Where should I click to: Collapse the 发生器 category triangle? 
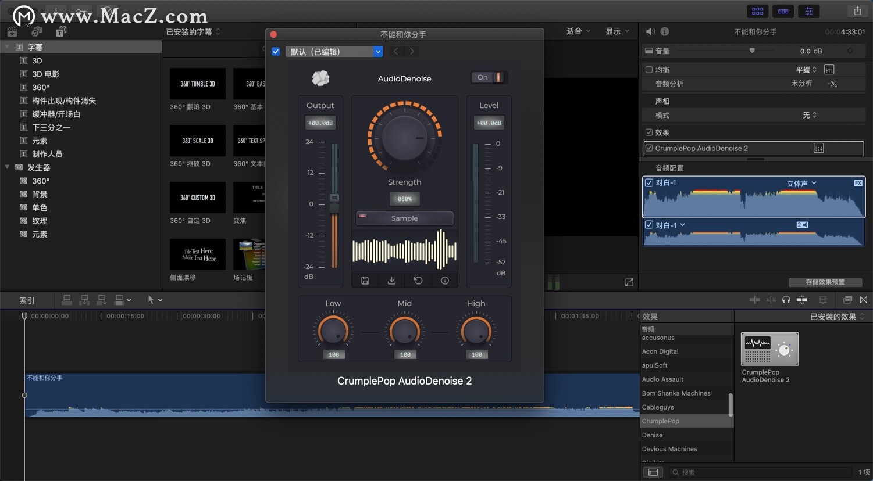coord(8,167)
